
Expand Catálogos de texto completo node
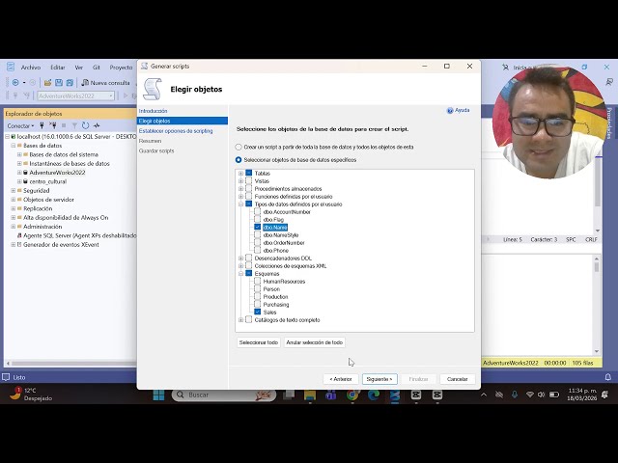click(x=240, y=319)
